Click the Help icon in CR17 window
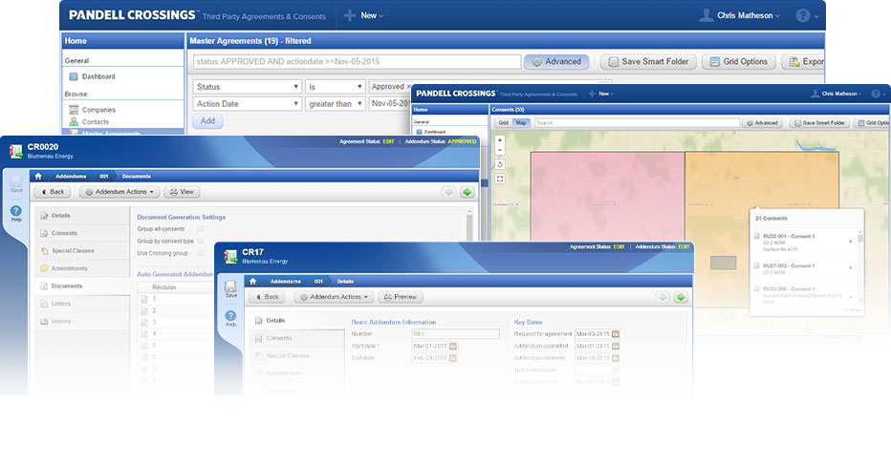The image size is (891, 465). coord(230,319)
